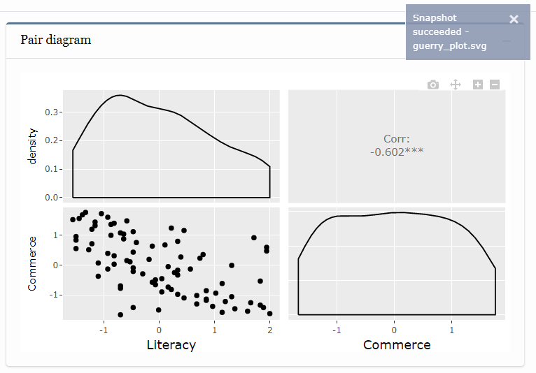Click the -1 tick on scatter Commerce y-axis
This screenshot has width=536, height=373.
55,295
